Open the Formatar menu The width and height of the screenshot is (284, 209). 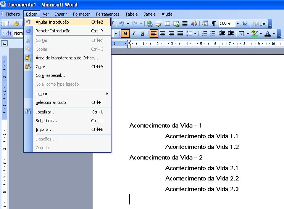tap(81, 14)
